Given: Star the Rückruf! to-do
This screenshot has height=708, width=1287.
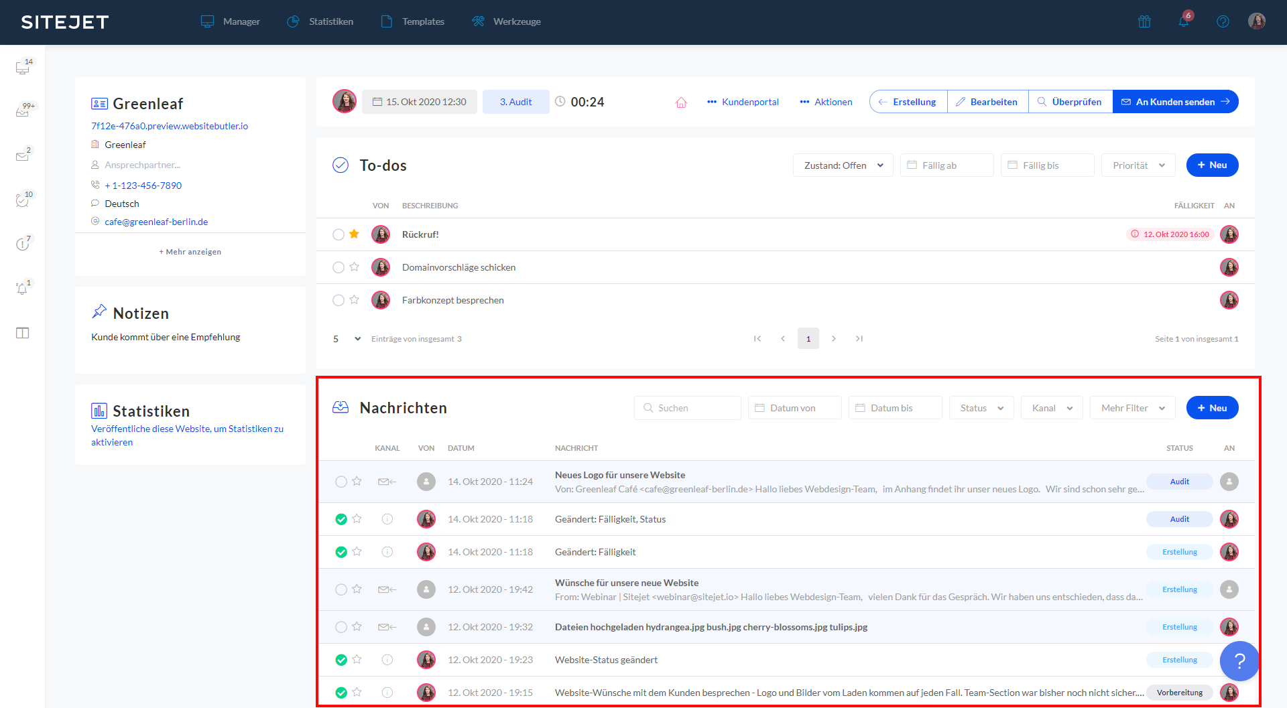Looking at the screenshot, I should (354, 234).
